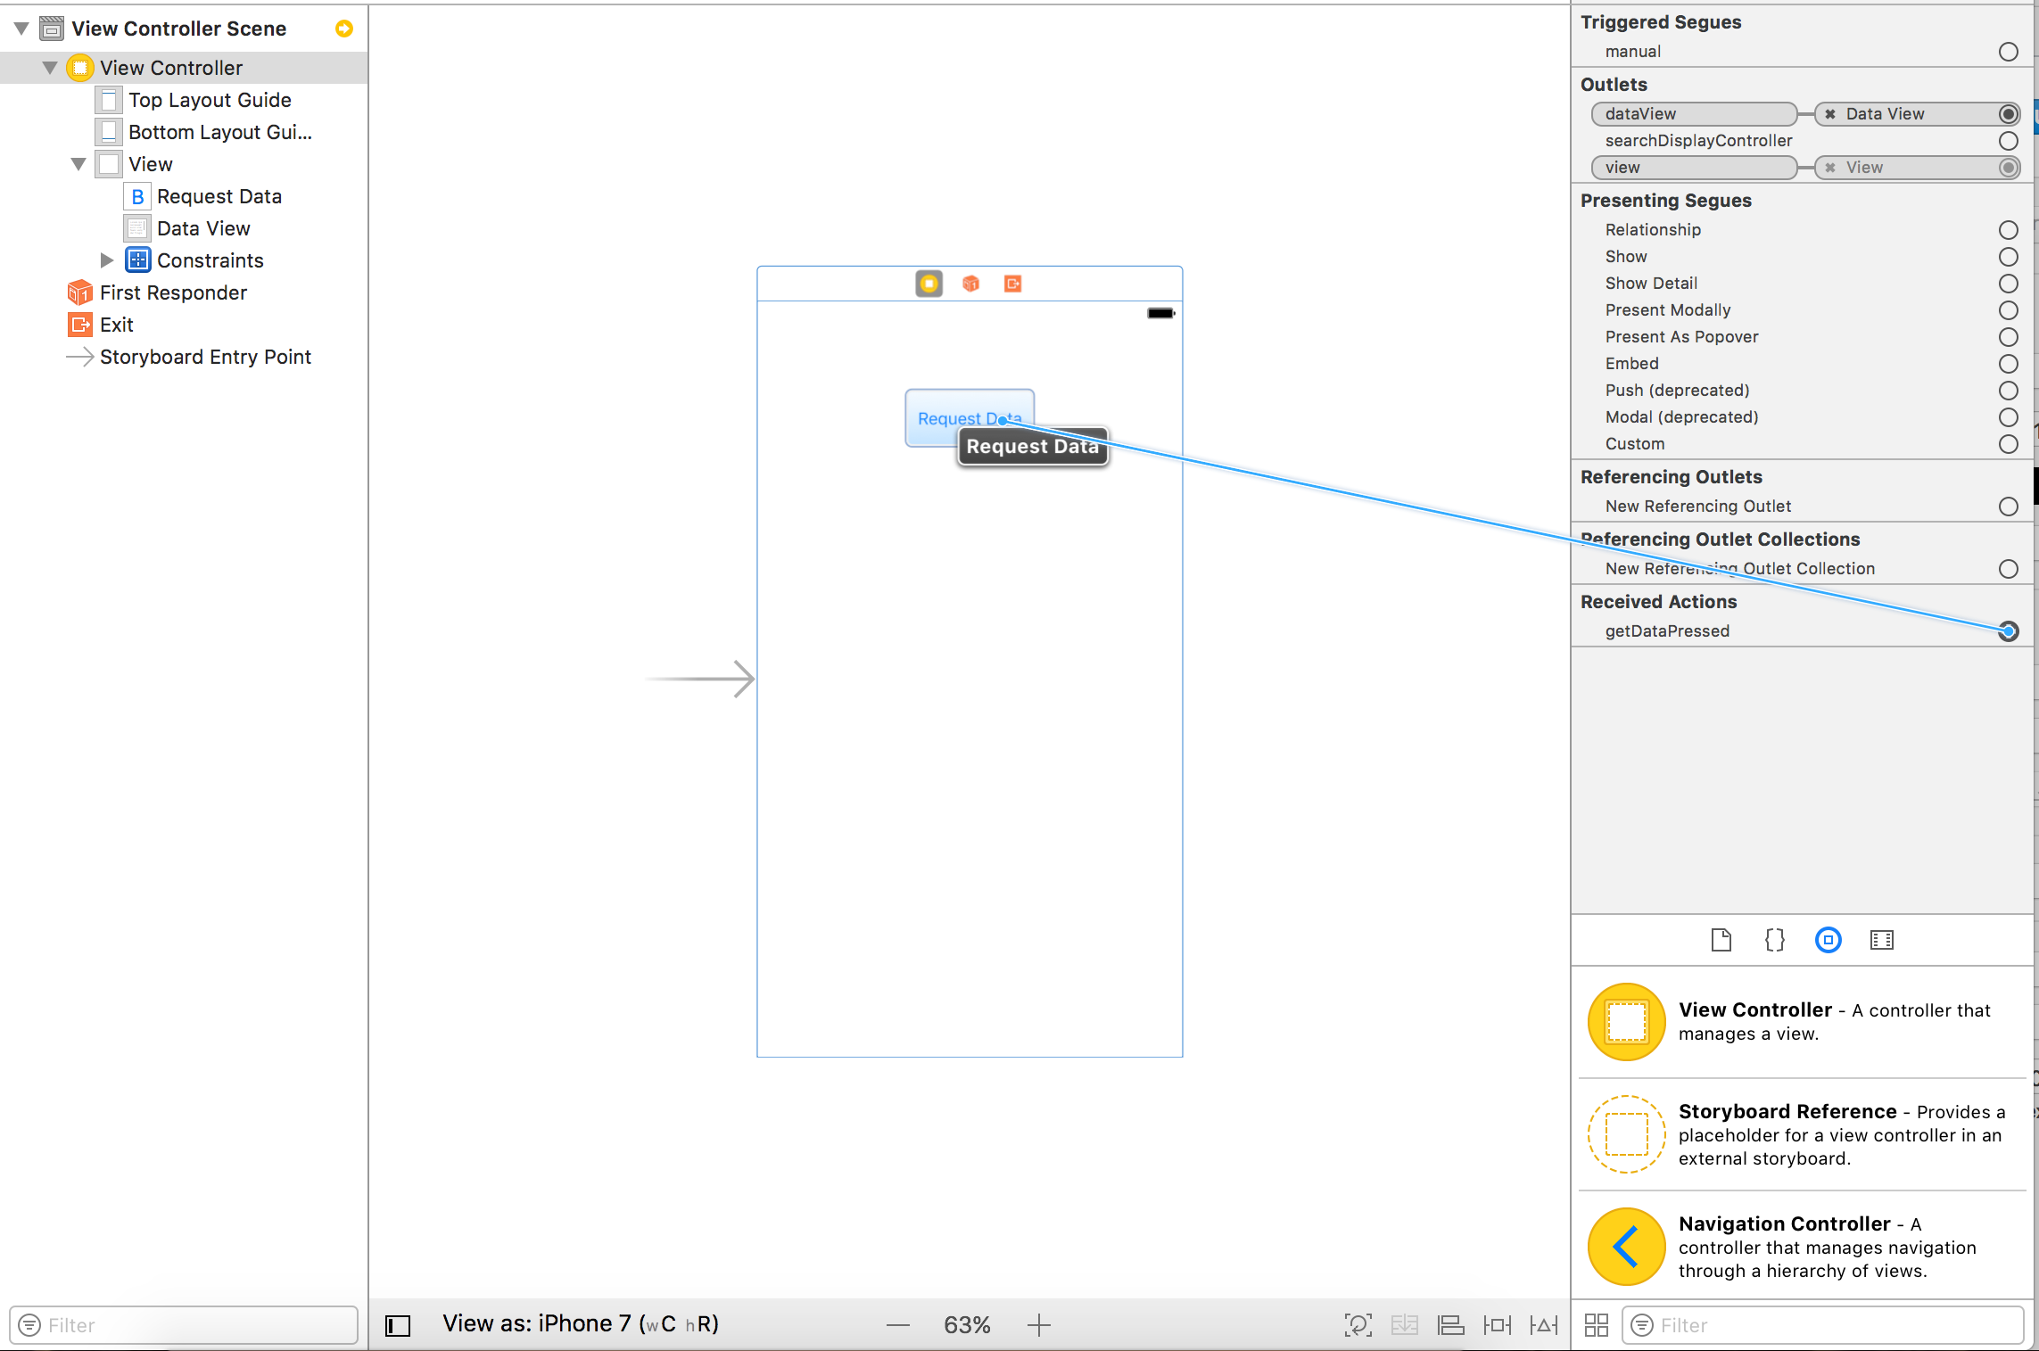Select the Code Snippet library icon
The height and width of the screenshot is (1351, 2039).
point(1774,940)
